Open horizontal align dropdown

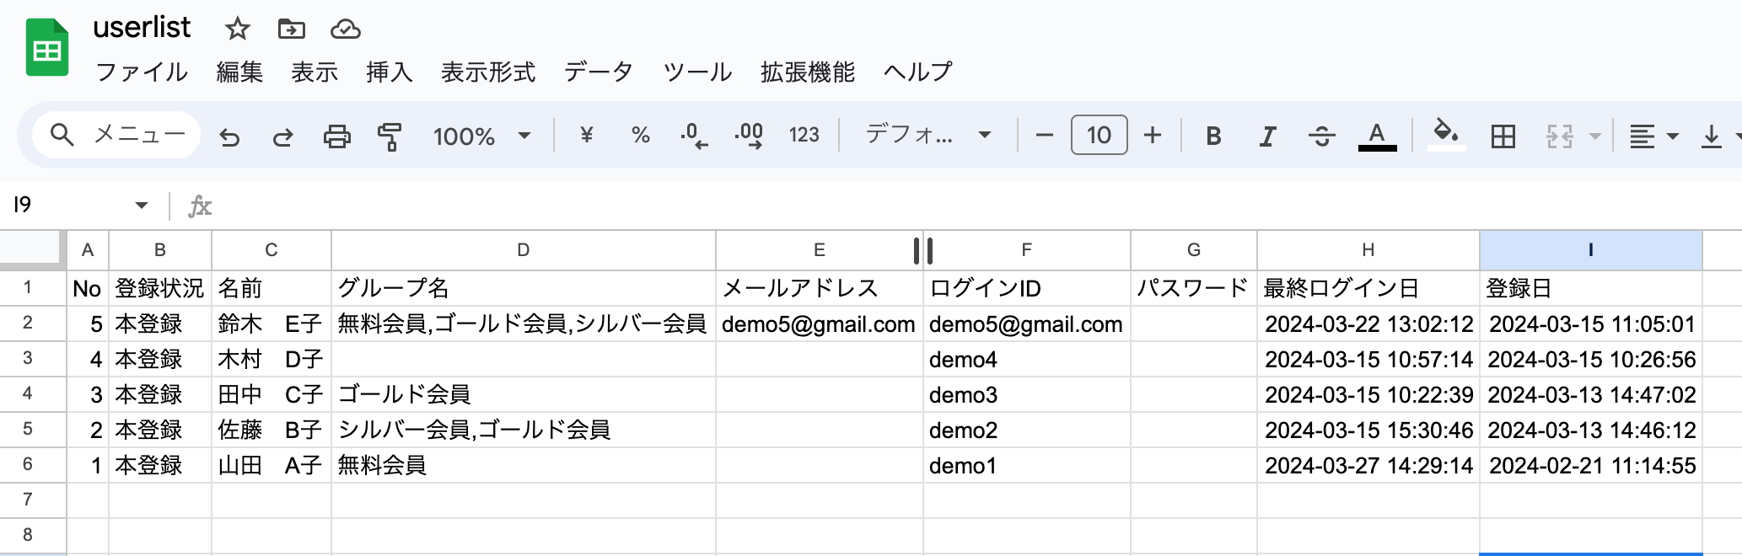point(1653,136)
